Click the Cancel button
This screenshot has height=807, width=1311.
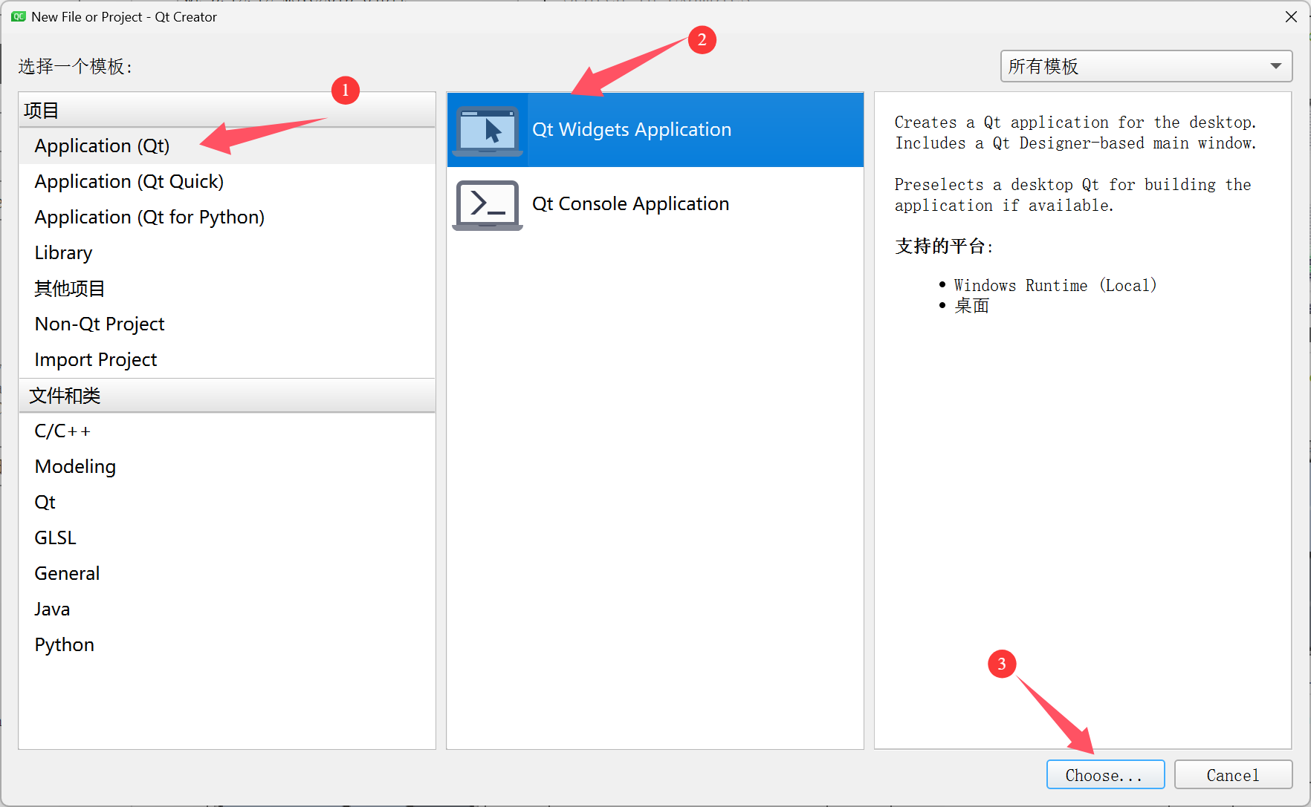(x=1233, y=774)
